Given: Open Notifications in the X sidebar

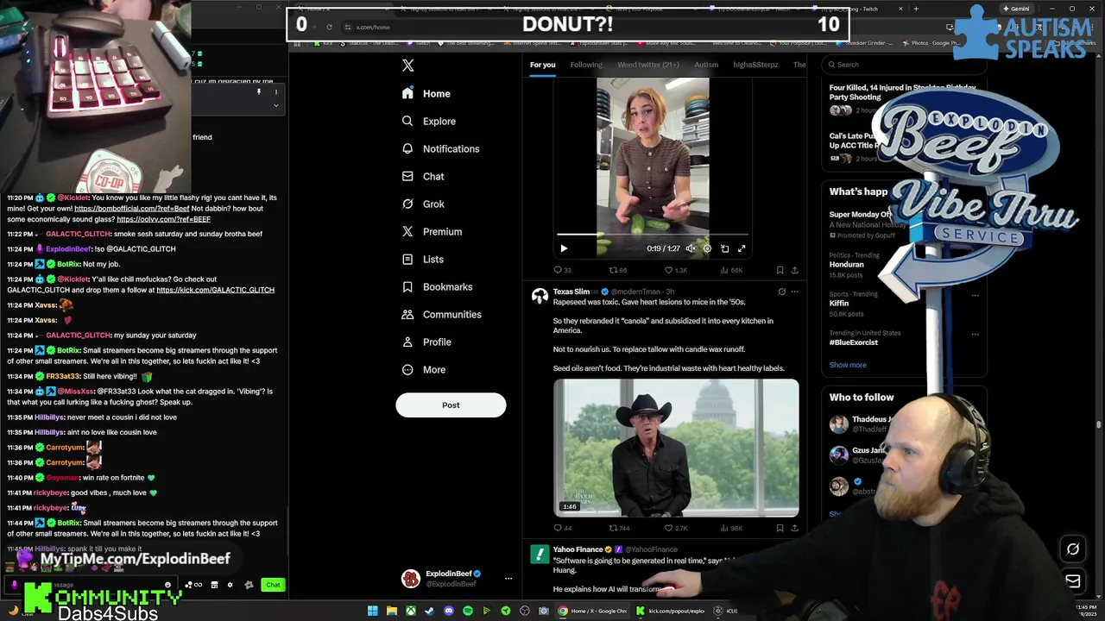Looking at the screenshot, I should pyautogui.click(x=440, y=148).
